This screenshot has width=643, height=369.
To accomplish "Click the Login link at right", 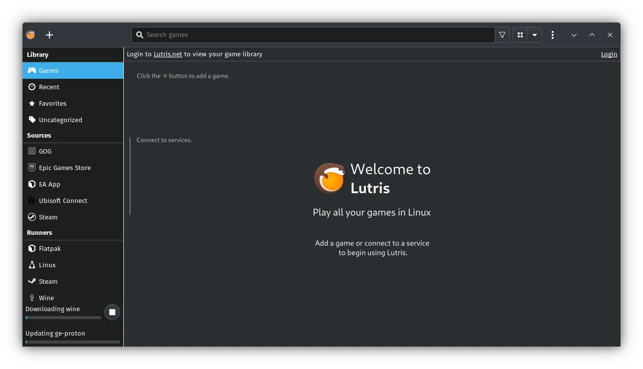I will [x=609, y=54].
